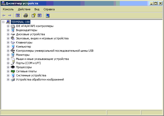164x116 pixels.
Task: Click the Processors (Процессоры) chip icon
Action: tap(13, 67)
